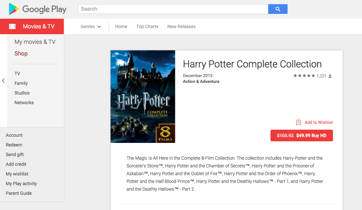Select the Home tab

pos(121,26)
